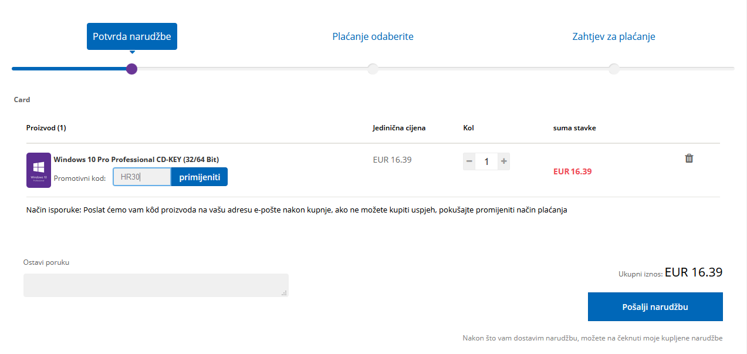Focus the Ostavi poruku message box
This screenshot has height=354, width=747.
(x=156, y=285)
